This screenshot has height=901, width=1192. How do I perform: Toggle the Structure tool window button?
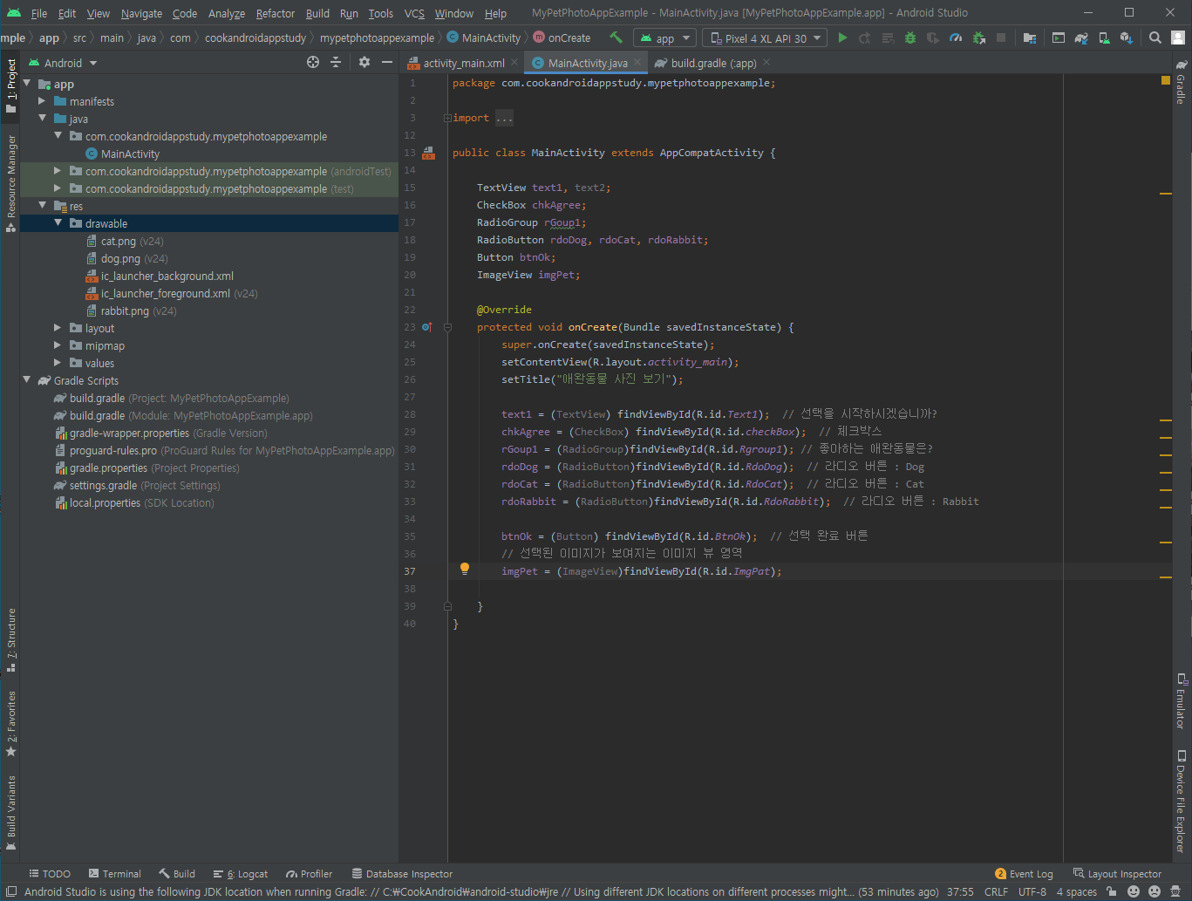pos(10,640)
